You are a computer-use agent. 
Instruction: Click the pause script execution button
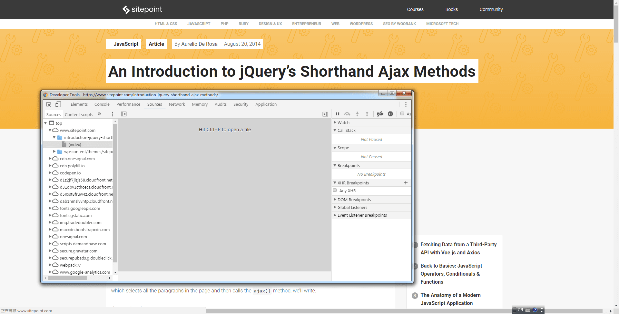click(338, 114)
